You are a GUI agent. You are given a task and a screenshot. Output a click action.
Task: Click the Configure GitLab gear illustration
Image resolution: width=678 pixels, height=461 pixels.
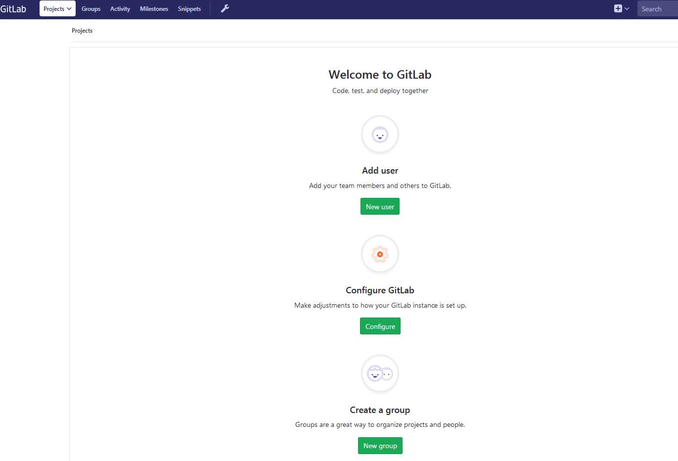coord(380,254)
